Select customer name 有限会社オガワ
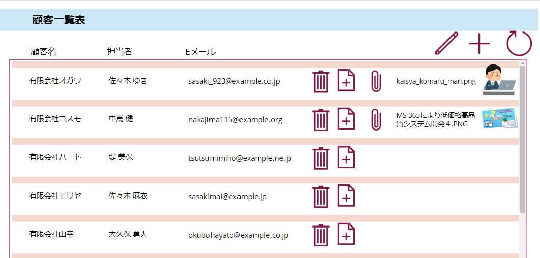Image resolution: width=540 pixels, height=258 pixels. 55,81
